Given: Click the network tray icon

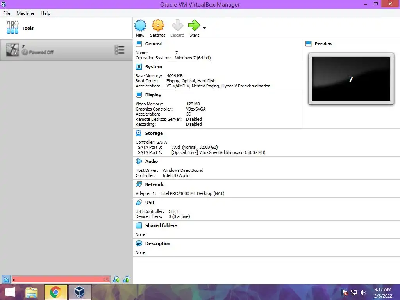Looking at the screenshot, I should [354, 292].
